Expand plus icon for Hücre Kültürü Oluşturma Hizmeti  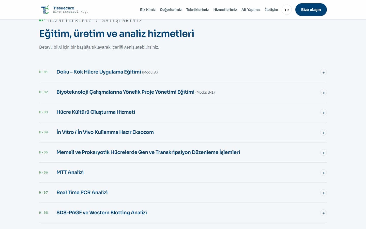coord(323,112)
